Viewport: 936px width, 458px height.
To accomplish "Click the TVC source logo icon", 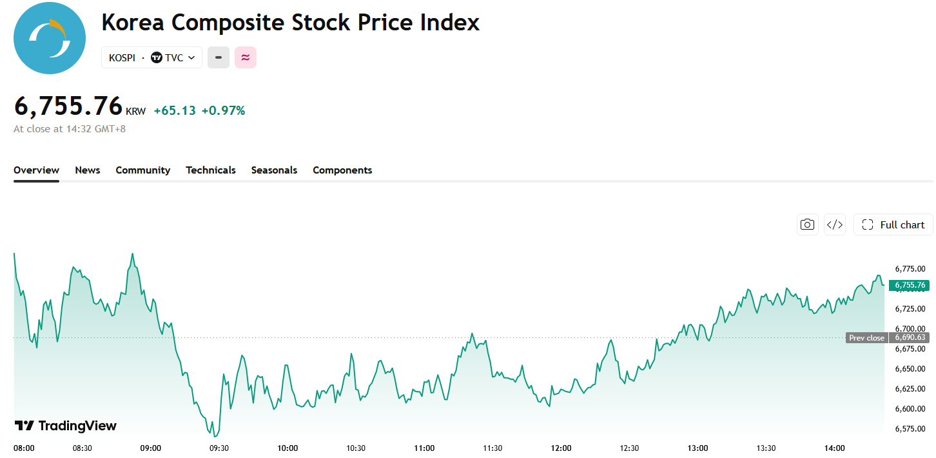I will pyautogui.click(x=157, y=57).
